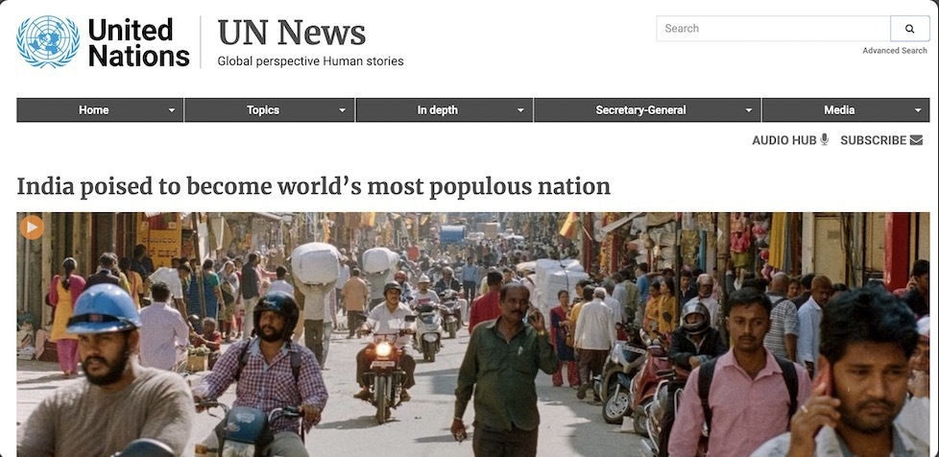
Task: Expand the Media dropdown arrow
Action: click(x=918, y=110)
